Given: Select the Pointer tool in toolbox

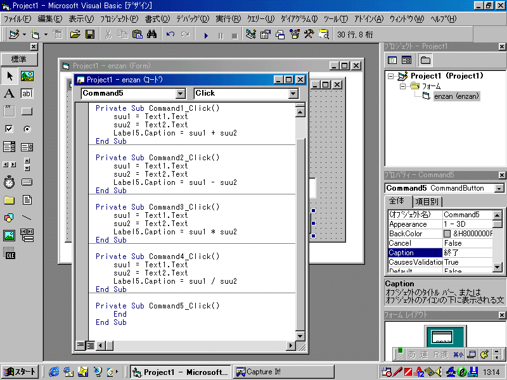Looking at the screenshot, I should point(10,76).
